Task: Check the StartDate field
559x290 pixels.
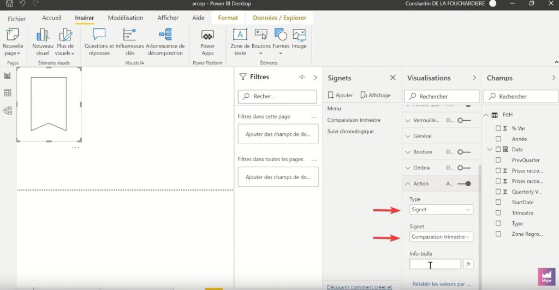Action: point(498,202)
